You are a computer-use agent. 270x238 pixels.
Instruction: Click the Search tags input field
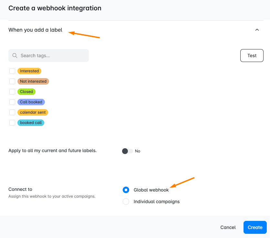48,56
